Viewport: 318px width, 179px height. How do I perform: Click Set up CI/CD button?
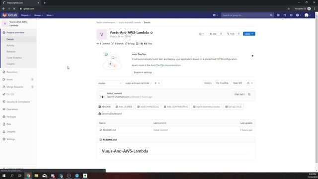tap(233, 107)
